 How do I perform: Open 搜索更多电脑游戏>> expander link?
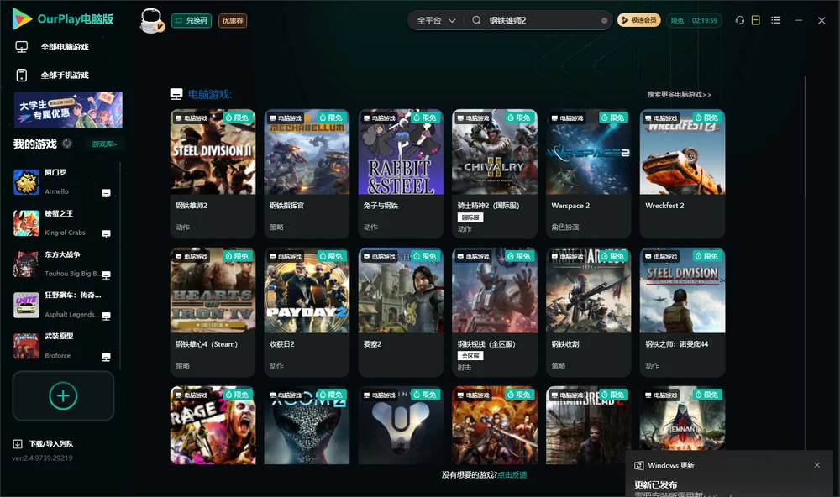click(679, 94)
